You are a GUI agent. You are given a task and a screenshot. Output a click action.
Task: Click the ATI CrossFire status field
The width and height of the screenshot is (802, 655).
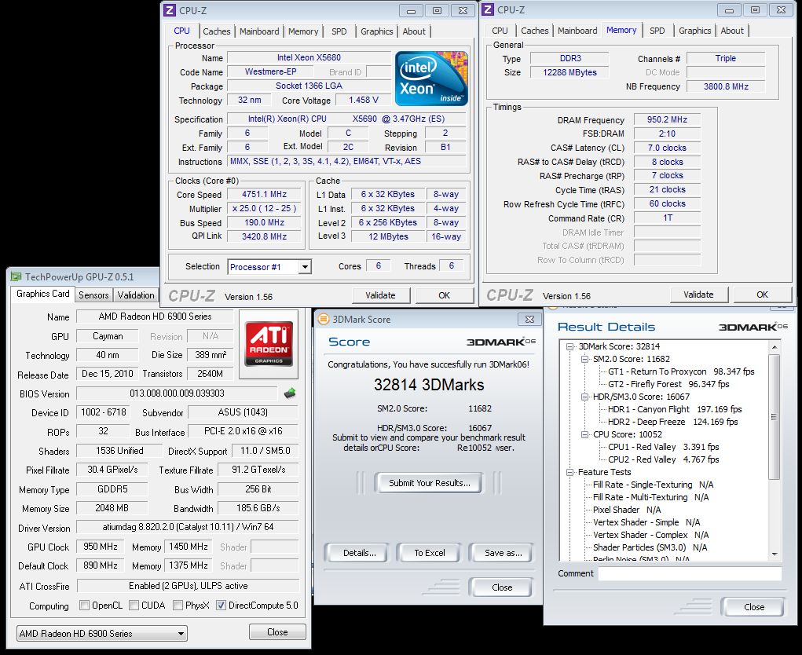[188, 586]
